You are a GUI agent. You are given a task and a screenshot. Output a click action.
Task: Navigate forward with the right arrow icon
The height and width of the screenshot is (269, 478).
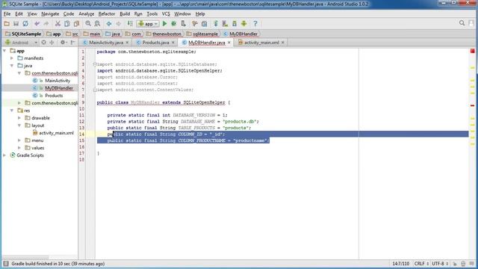(x=118, y=23)
